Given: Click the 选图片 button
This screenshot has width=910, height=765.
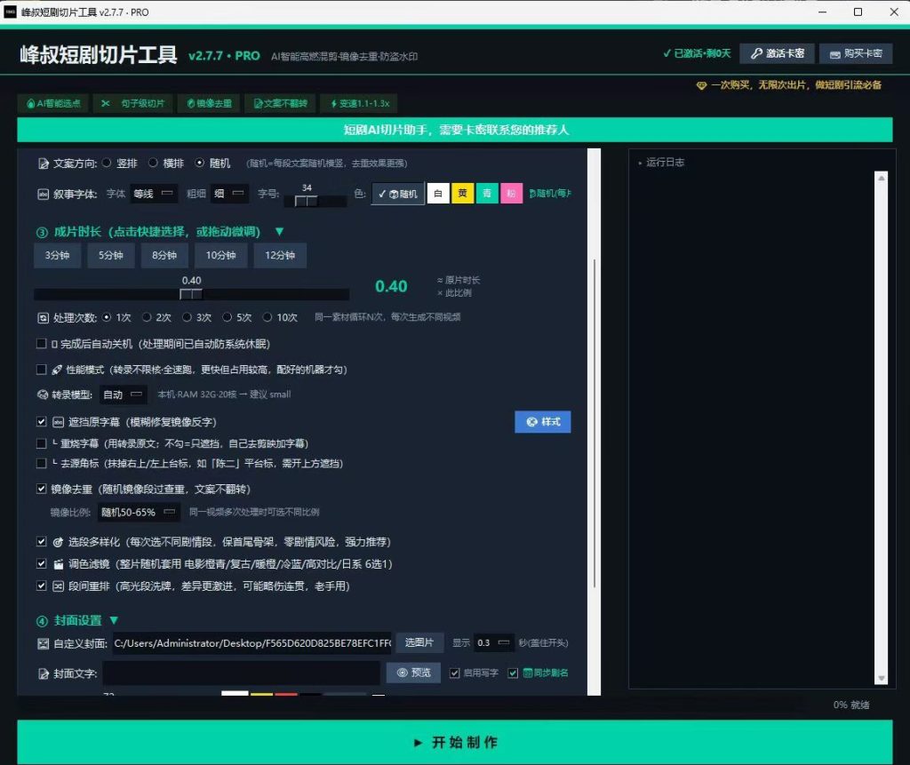Looking at the screenshot, I should click(x=419, y=642).
